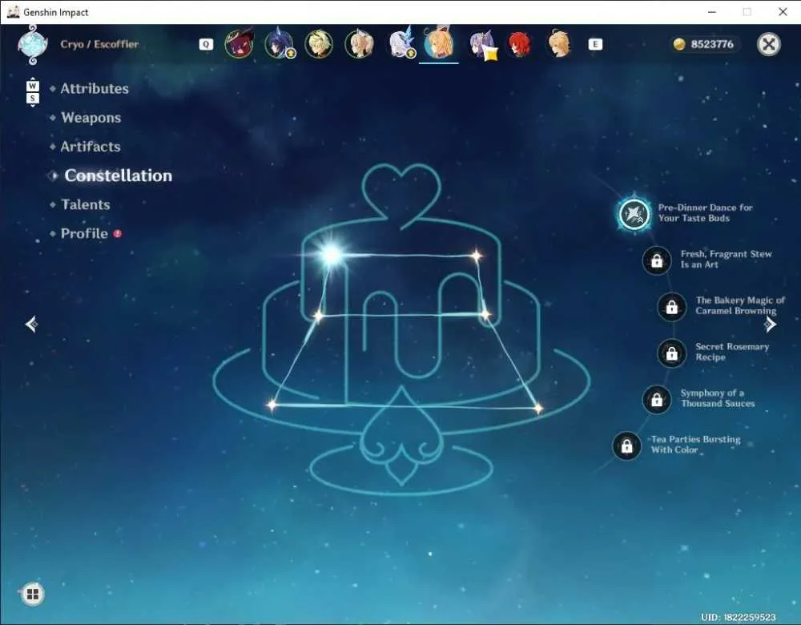Click the UID: 1822259523 text
Viewport: 801px width, 625px height.
739,617
